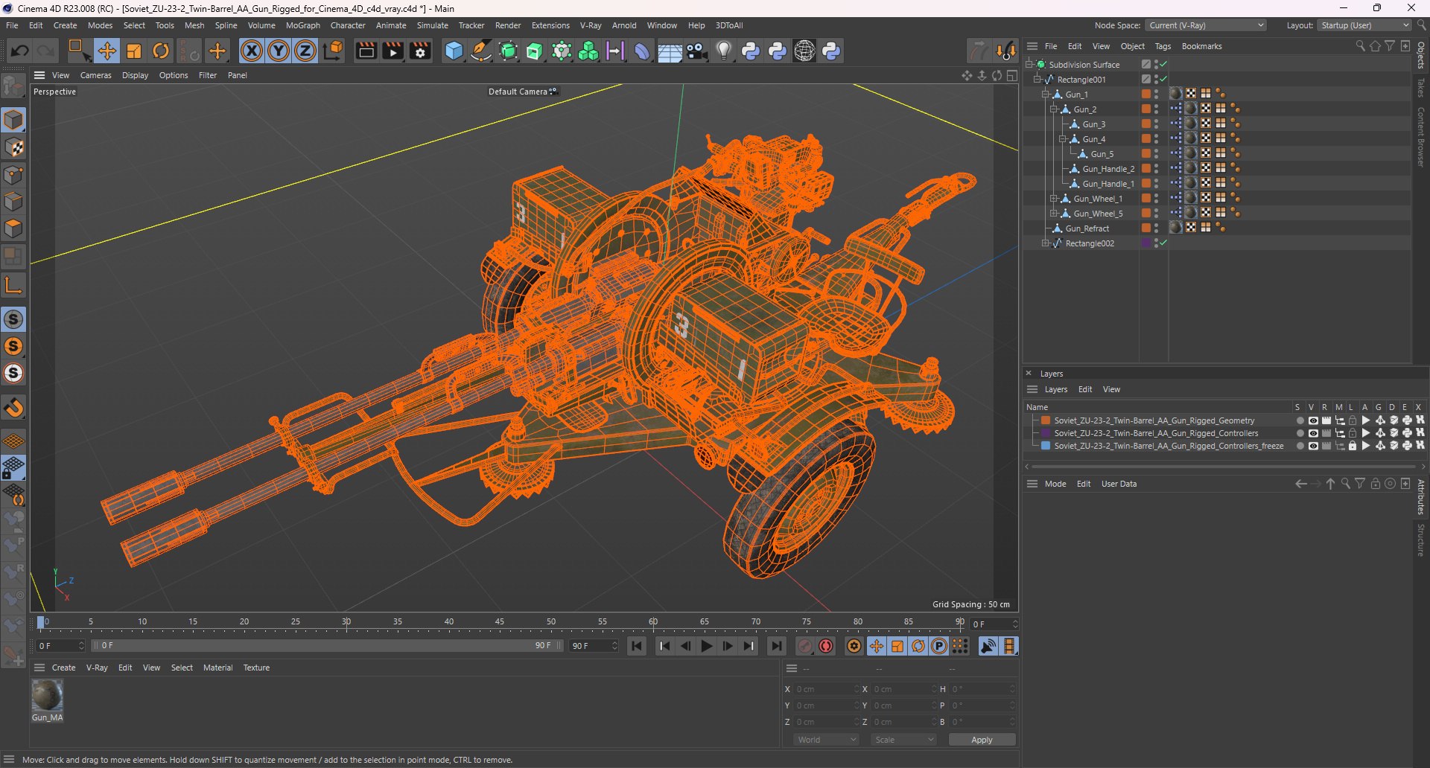Click User Data in Attributes panel
Image resolution: width=1430 pixels, height=768 pixels.
(1119, 484)
